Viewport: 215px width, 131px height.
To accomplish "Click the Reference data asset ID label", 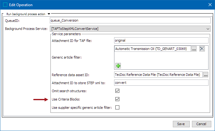I will click(70, 75).
